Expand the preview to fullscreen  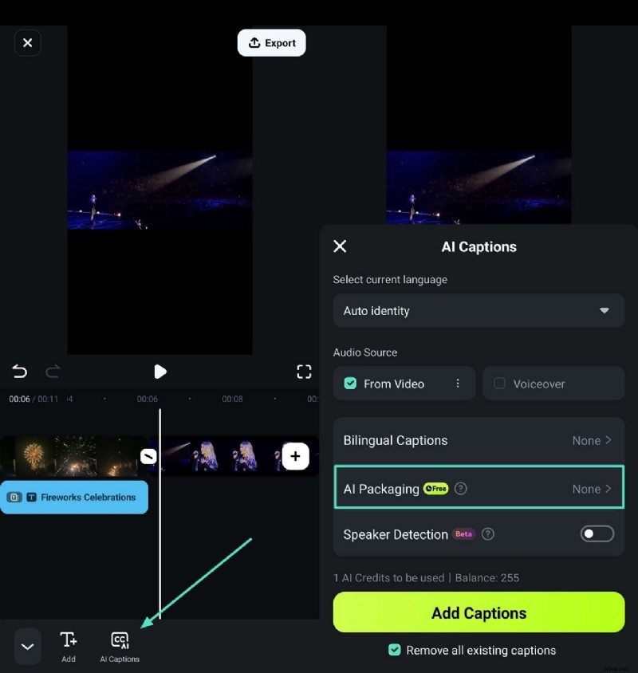[x=304, y=371]
